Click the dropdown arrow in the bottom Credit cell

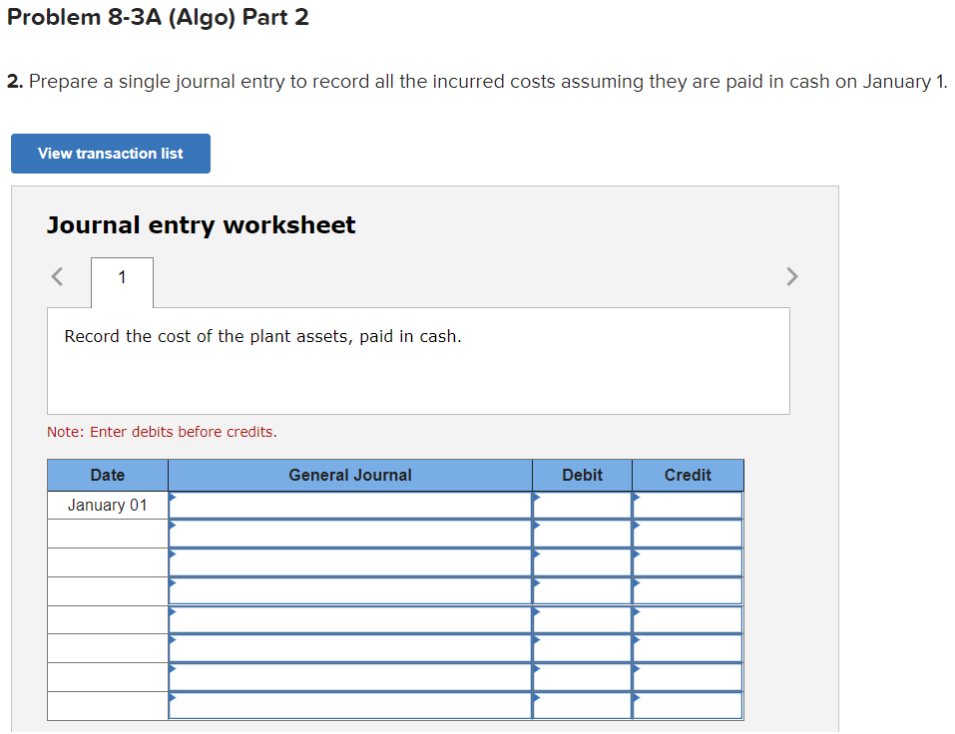[x=636, y=699]
